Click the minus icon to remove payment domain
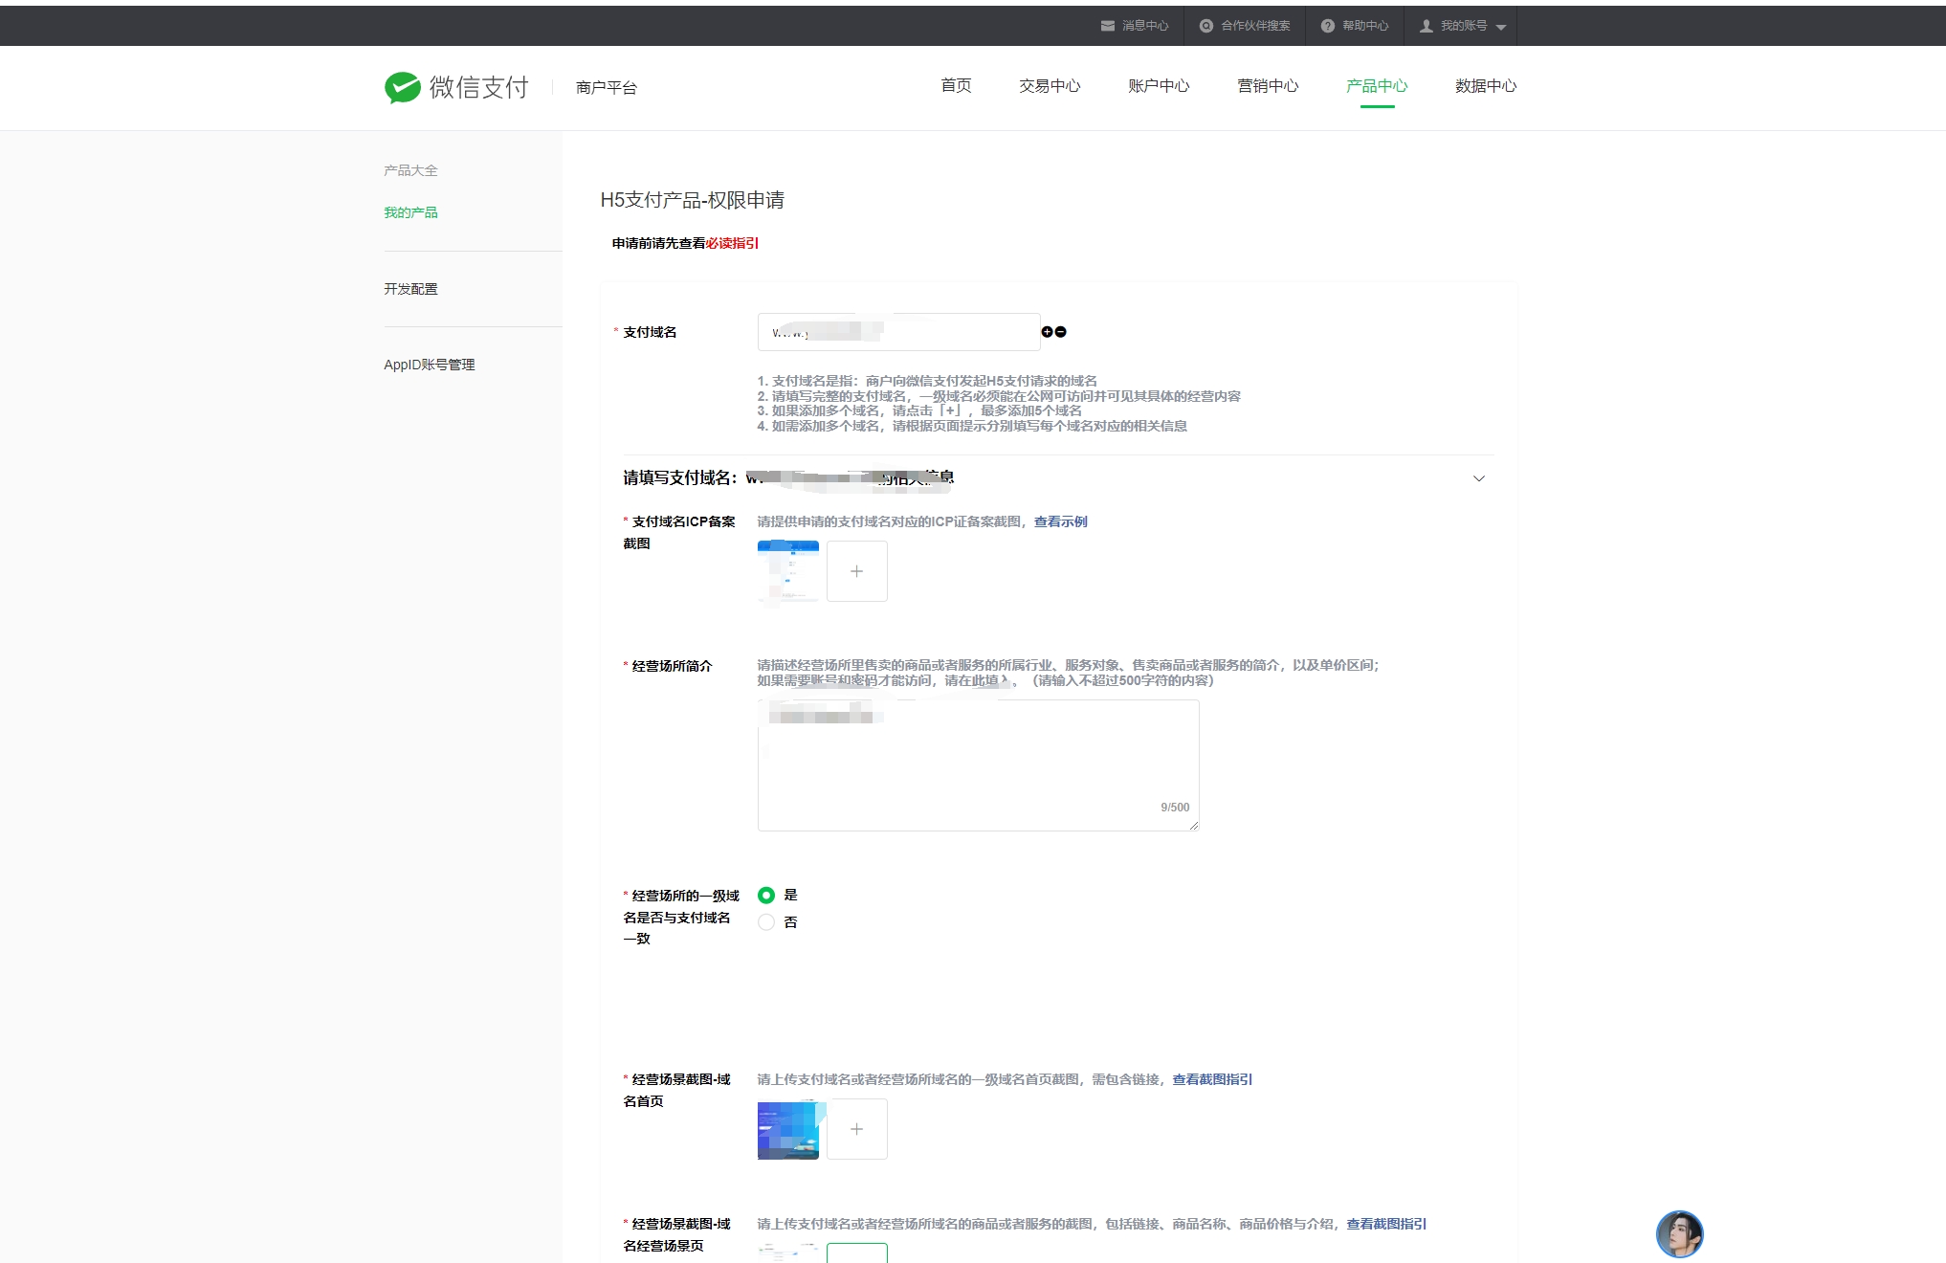The height and width of the screenshot is (1263, 1946). (1061, 332)
